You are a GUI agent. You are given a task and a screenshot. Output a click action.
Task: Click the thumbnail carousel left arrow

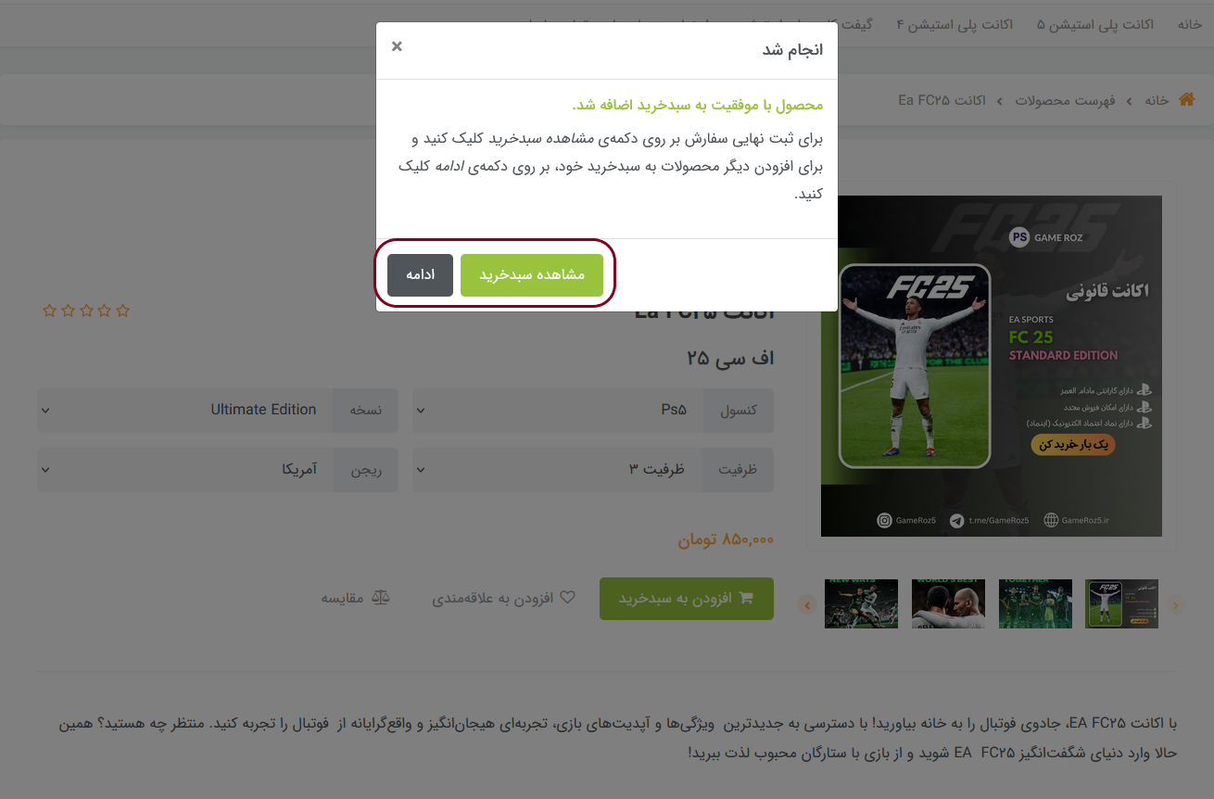pyautogui.click(x=807, y=605)
